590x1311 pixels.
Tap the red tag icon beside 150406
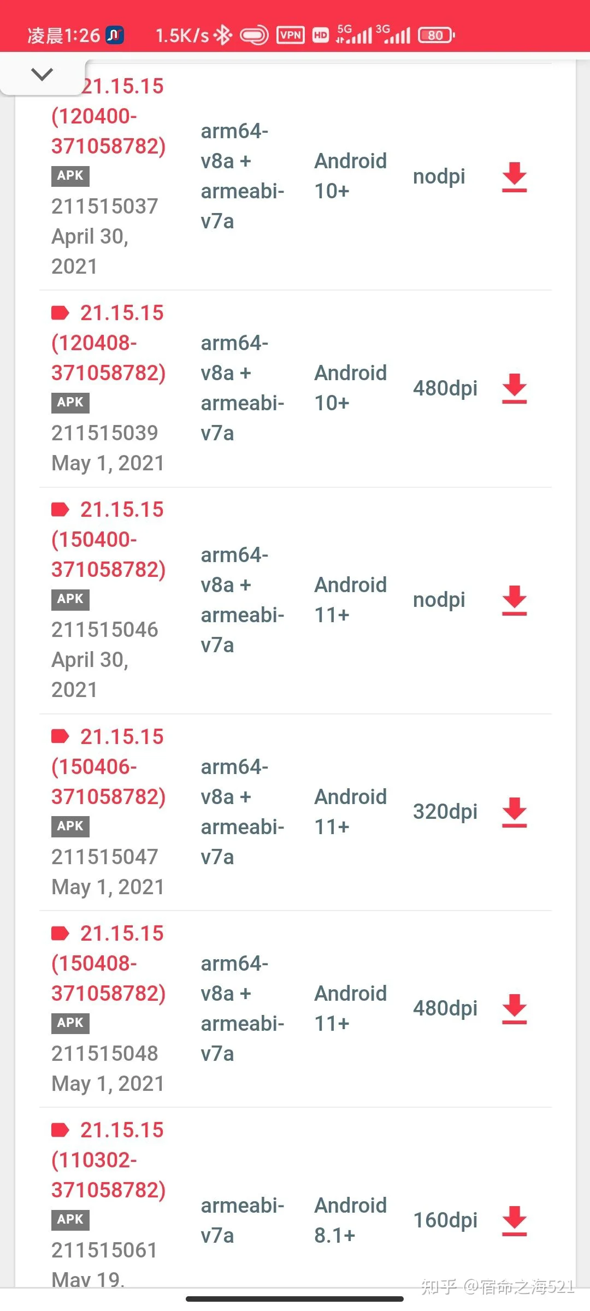click(60, 737)
